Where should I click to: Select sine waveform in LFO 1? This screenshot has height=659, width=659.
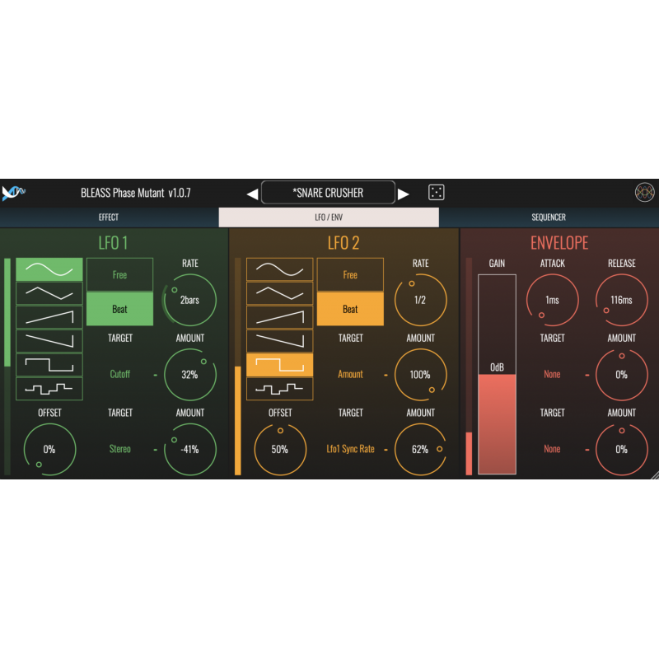click(49, 269)
